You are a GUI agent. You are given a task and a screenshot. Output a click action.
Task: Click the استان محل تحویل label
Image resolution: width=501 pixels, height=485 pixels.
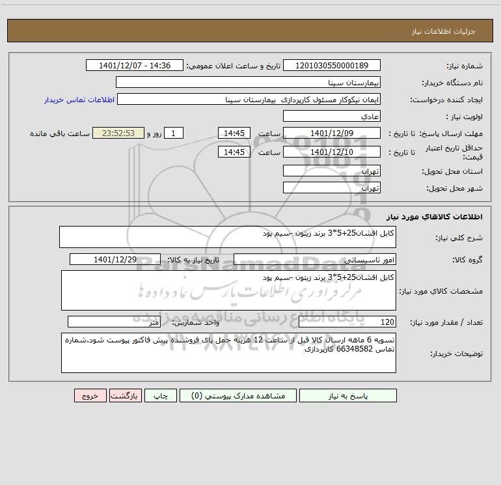(x=452, y=172)
